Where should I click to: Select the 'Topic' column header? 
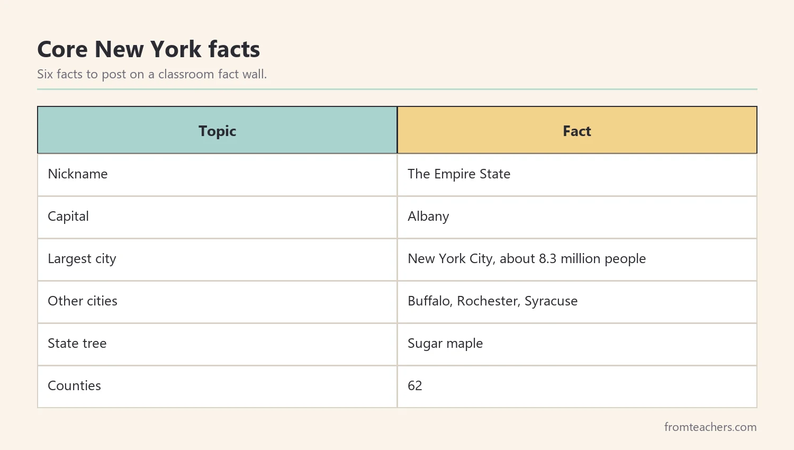coord(217,130)
